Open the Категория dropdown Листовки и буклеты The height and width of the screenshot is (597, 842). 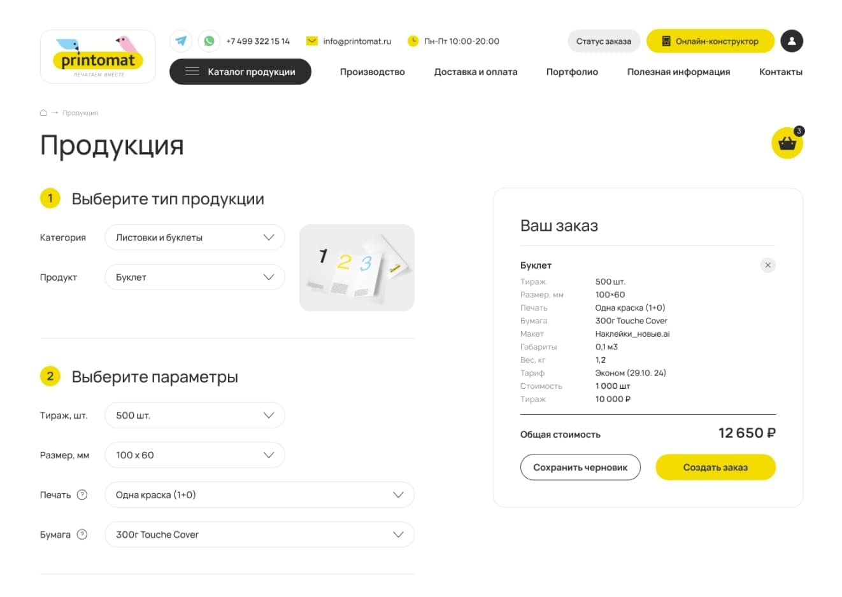194,237
